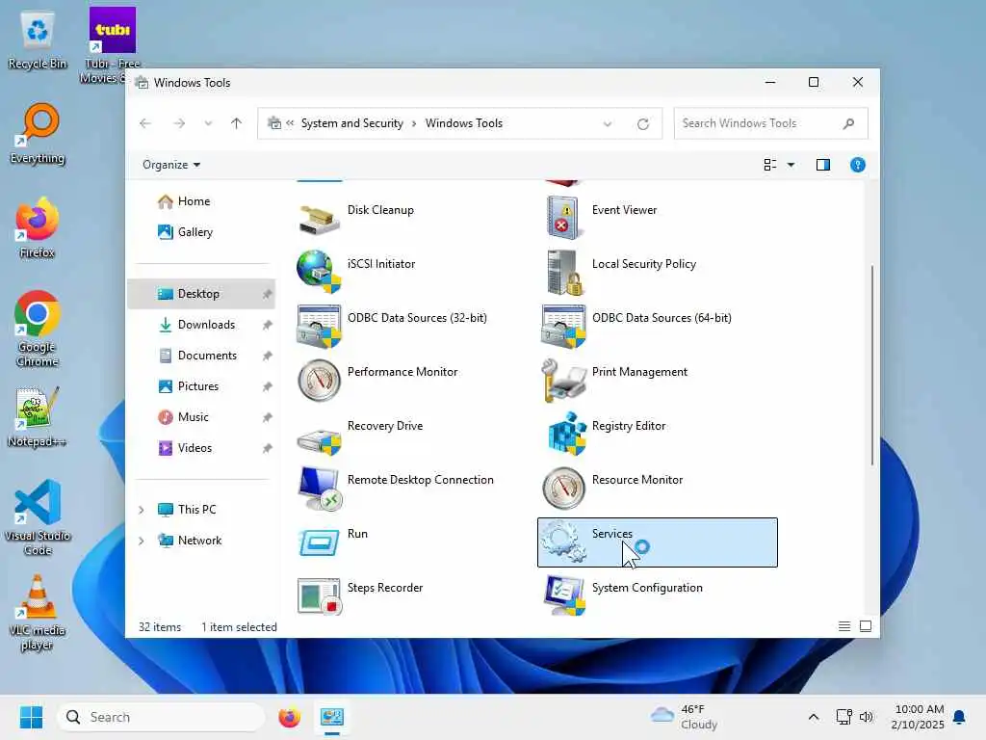
Task: Select the Run icon
Action: [x=319, y=542]
